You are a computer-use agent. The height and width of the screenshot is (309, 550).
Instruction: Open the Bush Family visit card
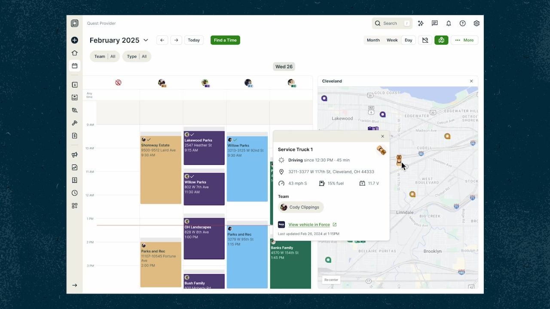click(204, 281)
